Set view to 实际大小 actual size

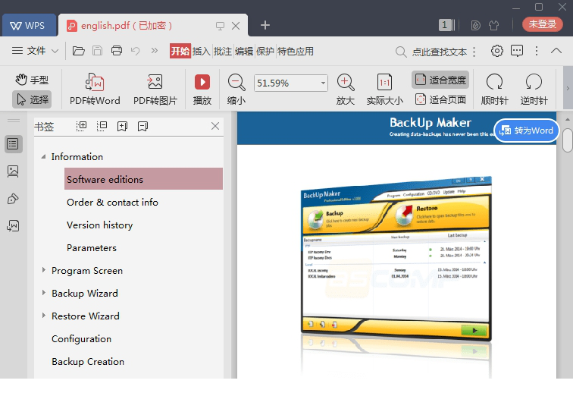pyautogui.click(x=385, y=90)
